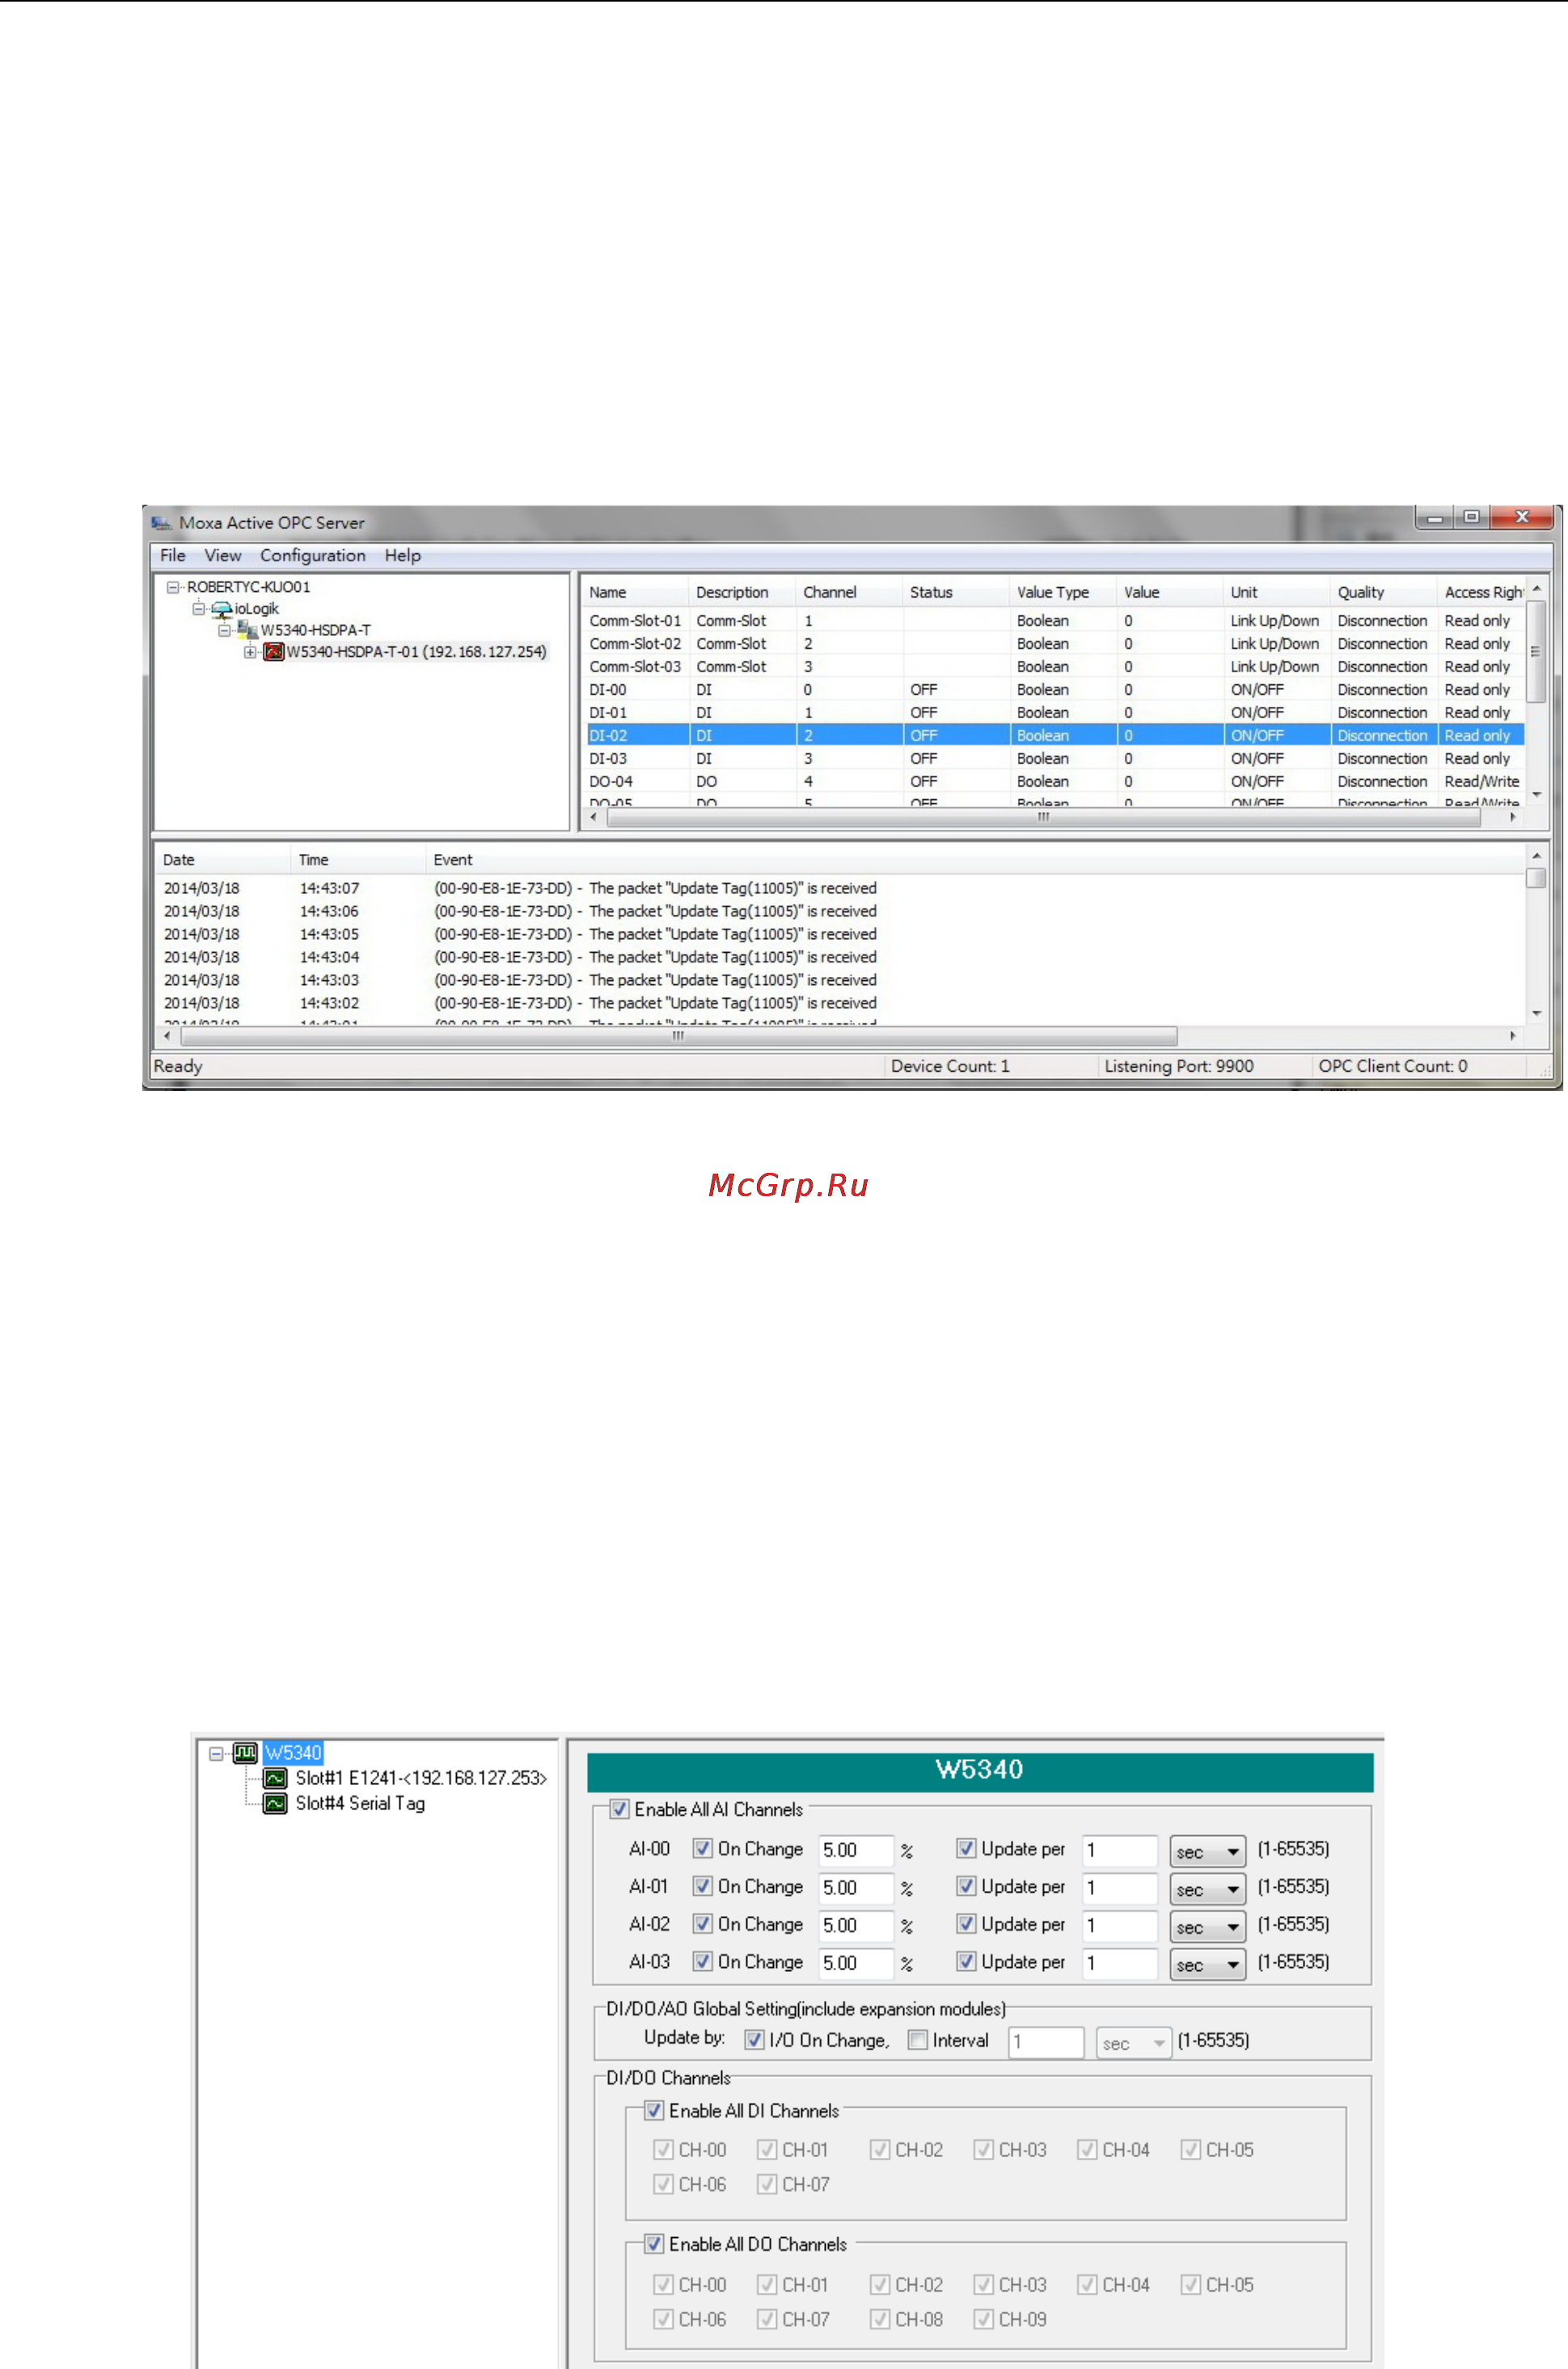This screenshot has width=1568, height=2369.
Task: Sort tag list by Name column
Action: [x=635, y=592]
